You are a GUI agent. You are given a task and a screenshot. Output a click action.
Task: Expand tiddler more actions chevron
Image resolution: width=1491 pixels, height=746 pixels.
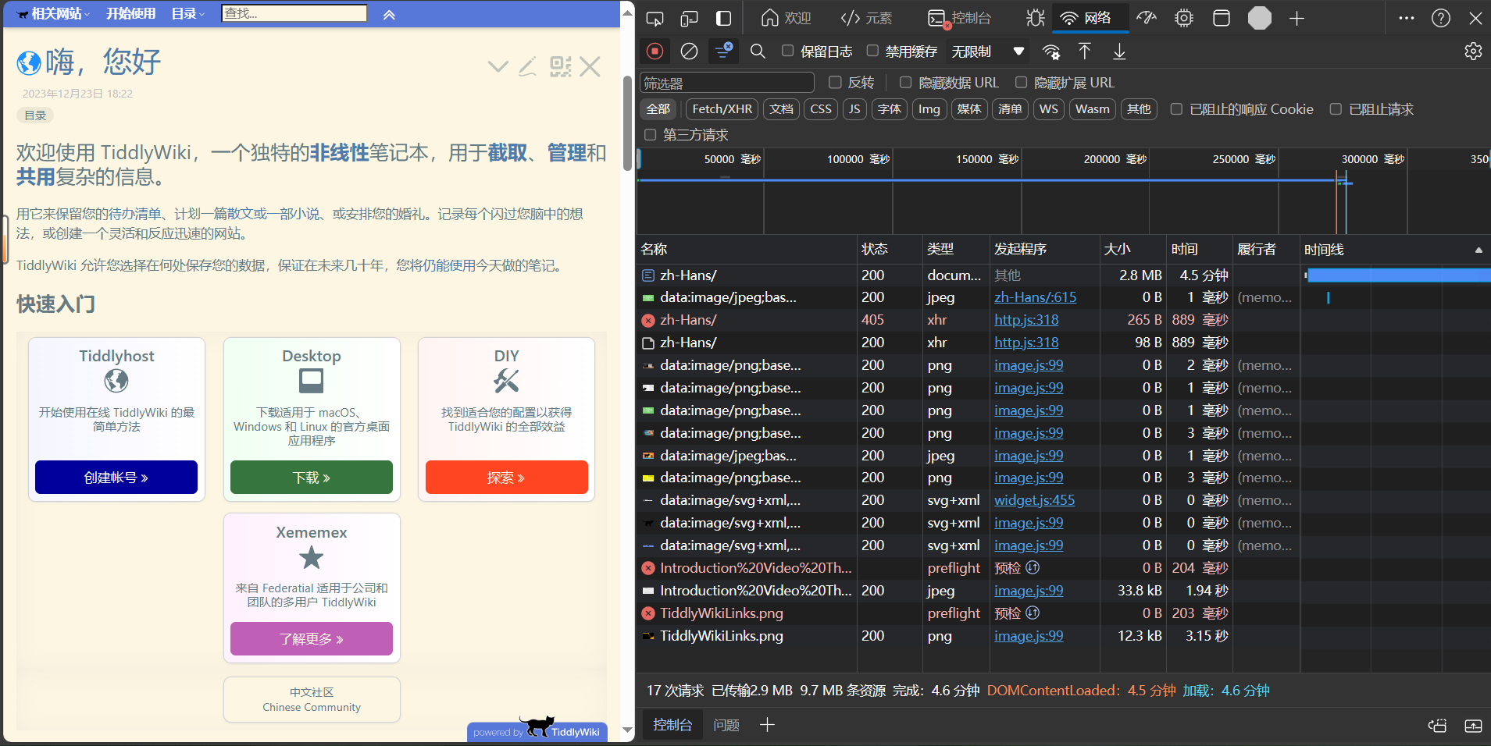click(498, 66)
